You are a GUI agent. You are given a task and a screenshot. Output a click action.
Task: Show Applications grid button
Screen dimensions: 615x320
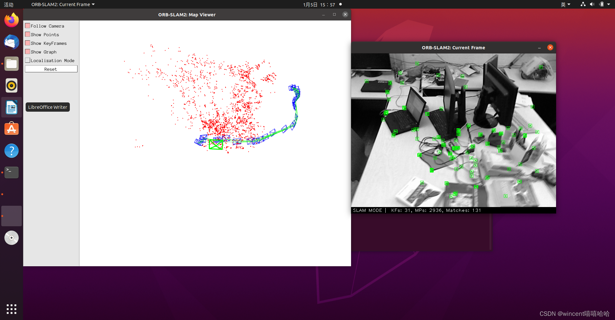coord(12,309)
